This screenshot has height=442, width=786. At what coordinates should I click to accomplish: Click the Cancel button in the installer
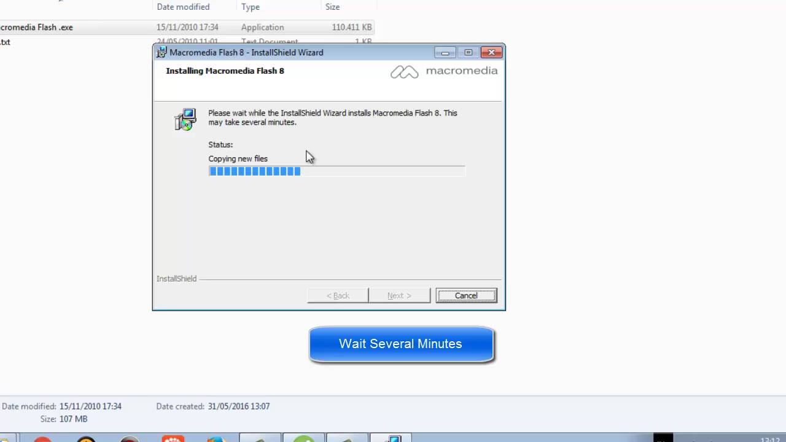[466, 295]
